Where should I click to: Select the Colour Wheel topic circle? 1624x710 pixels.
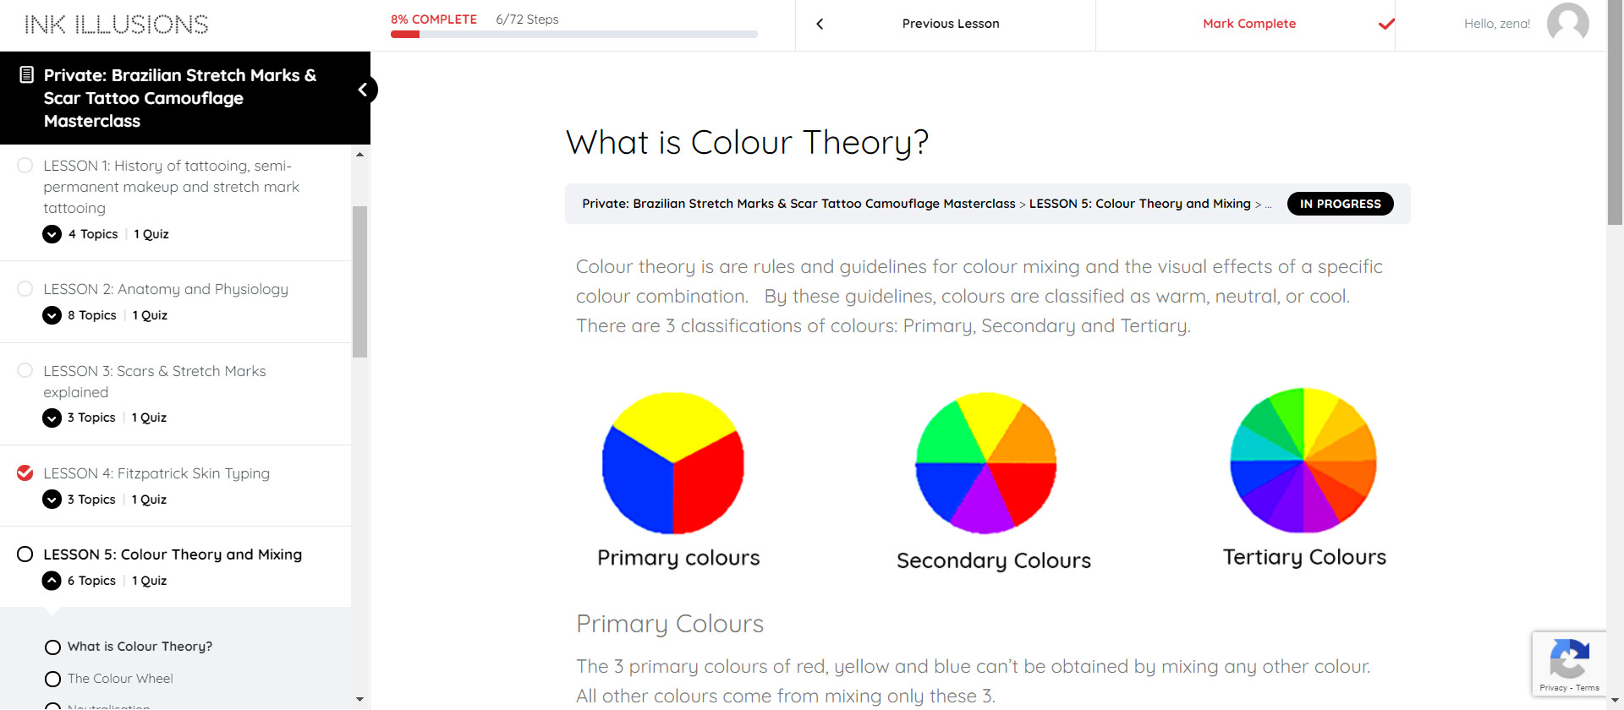point(52,680)
